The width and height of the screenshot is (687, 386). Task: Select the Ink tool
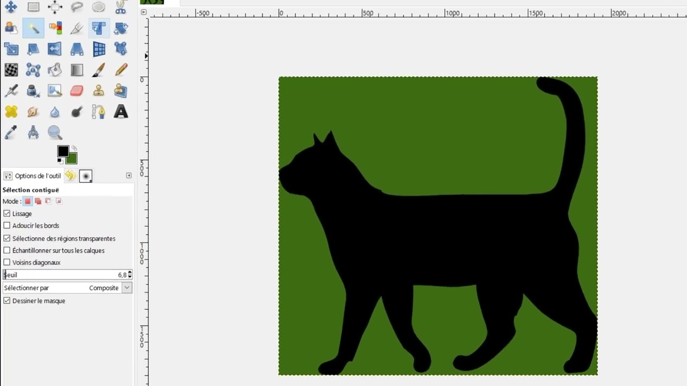[33, 91]
